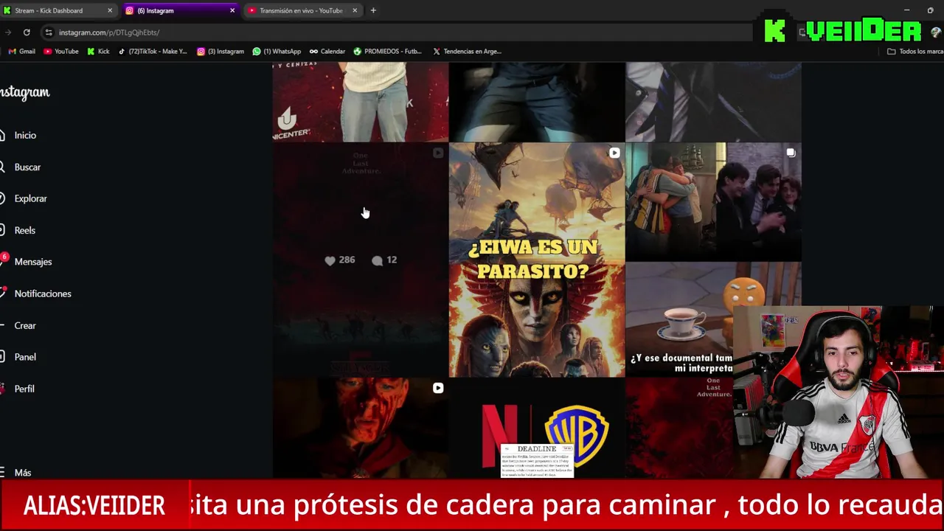Screen dimensions: 944x531
Task: Close the YouTube browser tab
Action: point(355,10)
